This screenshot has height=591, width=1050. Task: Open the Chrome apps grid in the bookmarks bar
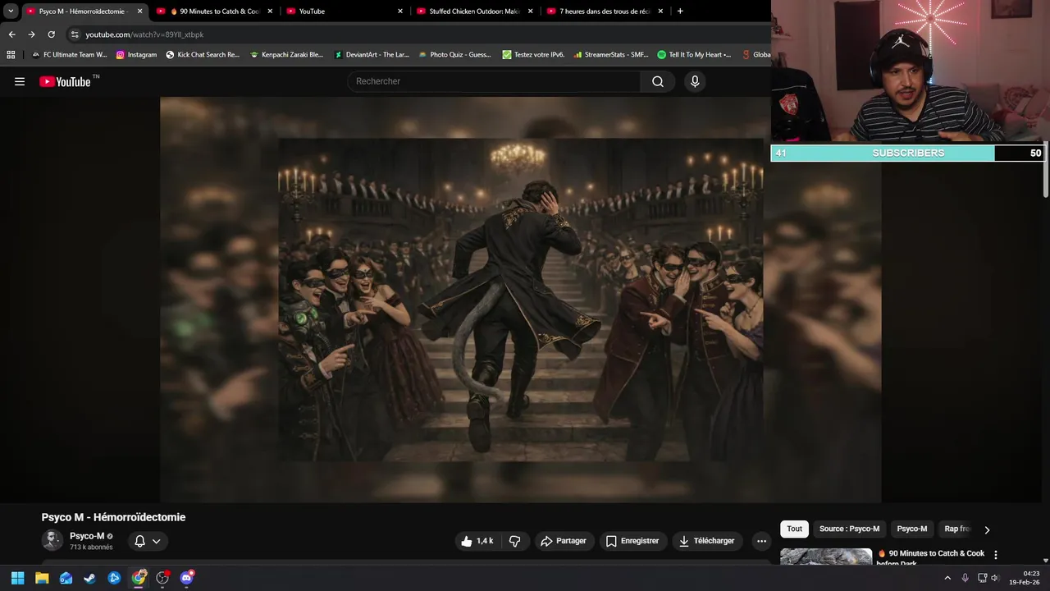pos(11,55)
